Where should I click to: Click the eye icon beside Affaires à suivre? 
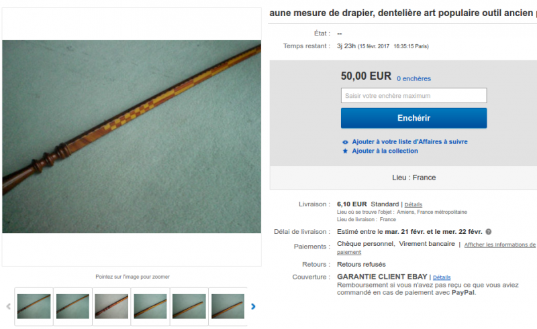[x=345, y=142]
